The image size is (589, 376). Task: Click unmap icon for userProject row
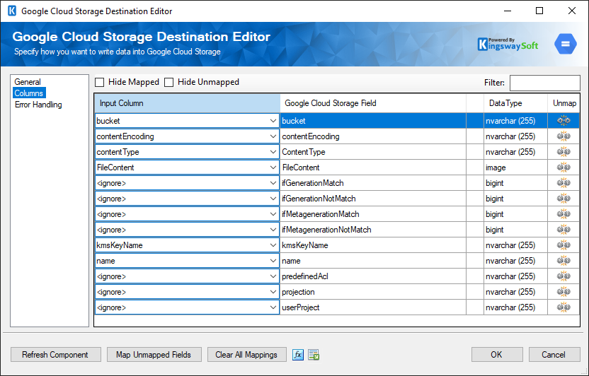point(564,307)
